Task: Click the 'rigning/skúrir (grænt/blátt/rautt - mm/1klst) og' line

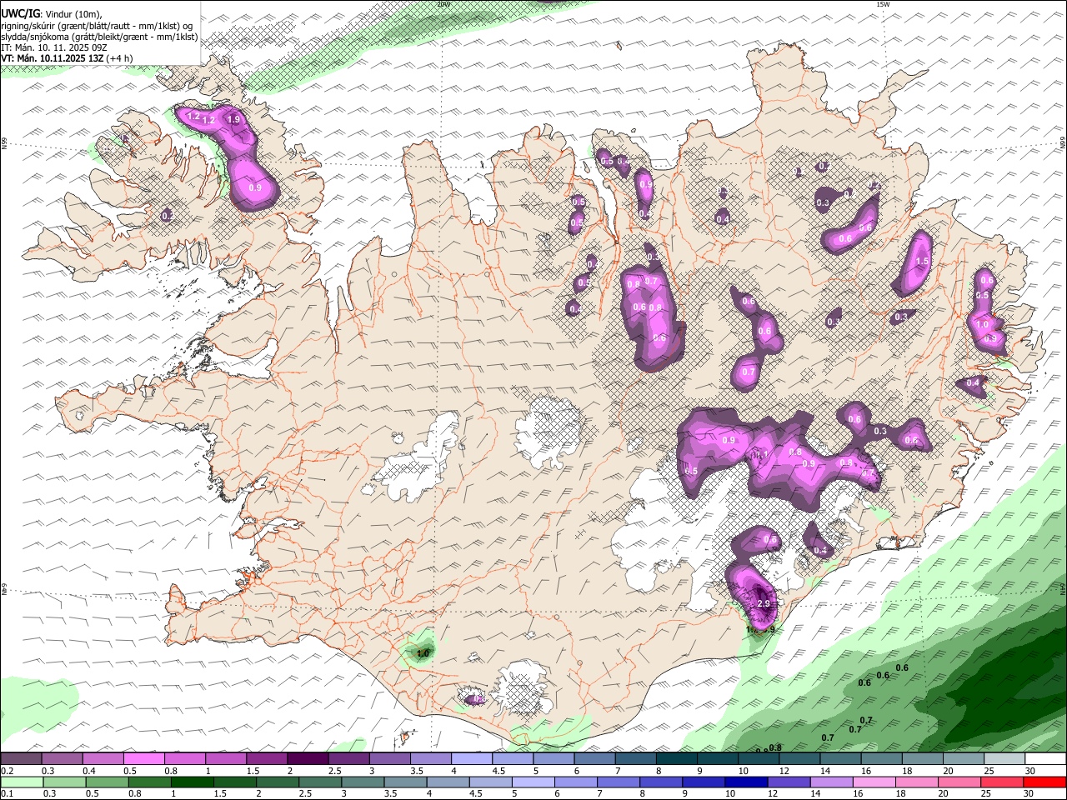Action: tap(97, 26)
